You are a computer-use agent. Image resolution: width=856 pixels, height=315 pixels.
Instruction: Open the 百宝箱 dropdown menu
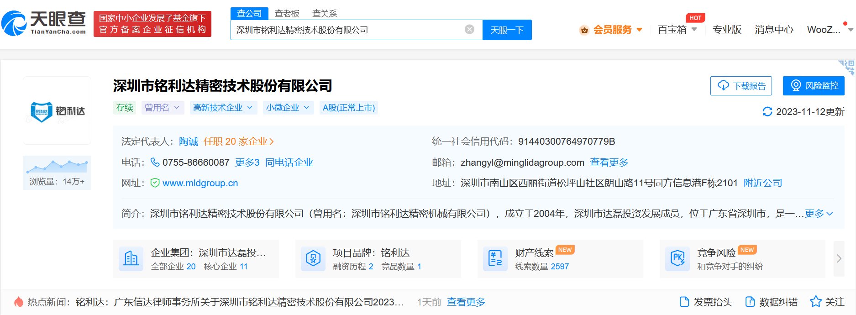pyautogui.click(x=677, y=30)
